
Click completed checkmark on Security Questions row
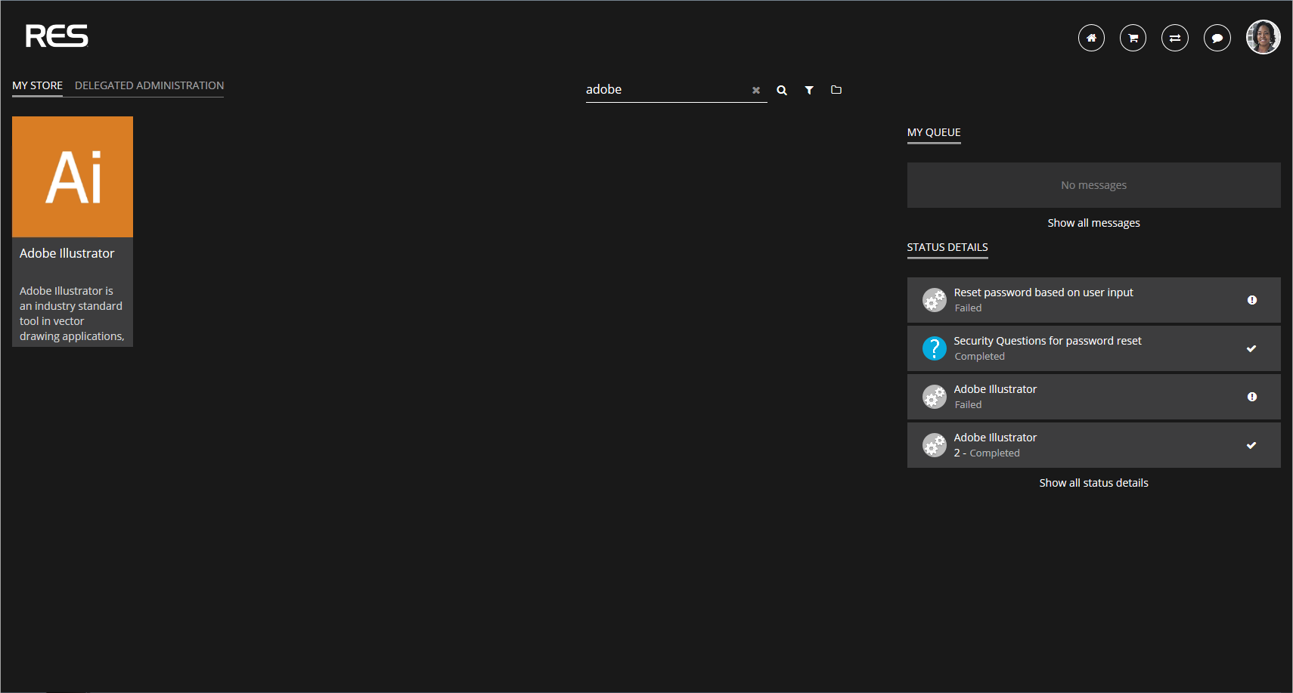coord(1251,348)
